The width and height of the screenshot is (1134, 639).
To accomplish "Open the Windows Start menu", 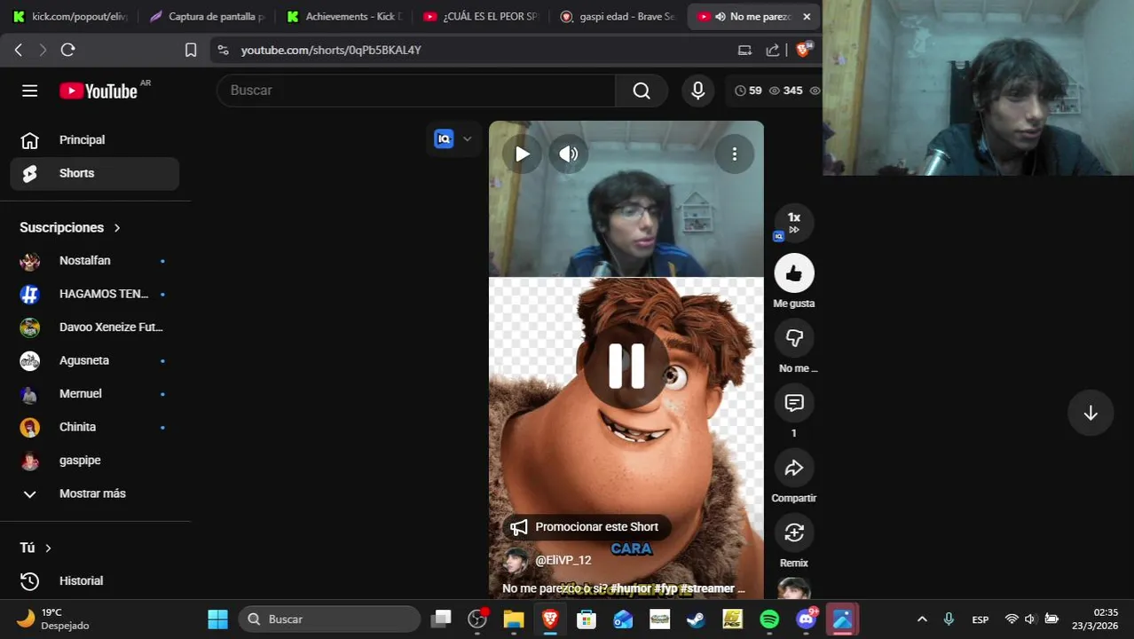I will (217, 619).
